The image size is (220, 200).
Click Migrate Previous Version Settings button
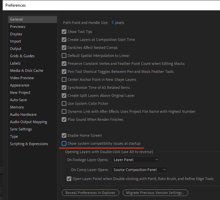click(155, 193)
